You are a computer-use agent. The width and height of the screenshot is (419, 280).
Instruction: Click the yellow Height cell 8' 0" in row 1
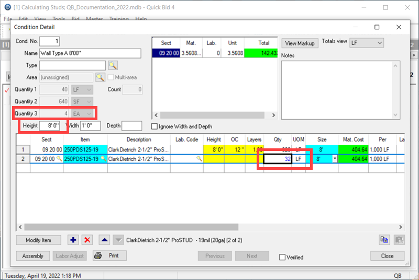click(x=214, y=149)
